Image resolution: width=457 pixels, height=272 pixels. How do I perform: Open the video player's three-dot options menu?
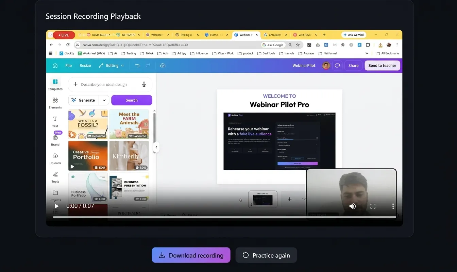[393, 206]
